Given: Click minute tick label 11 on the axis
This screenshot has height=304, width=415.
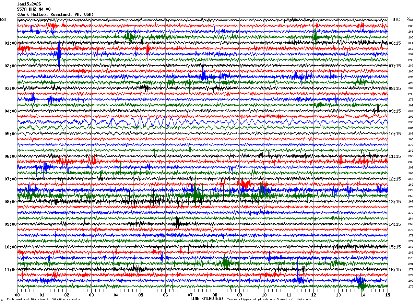Looking at the screenshot, I should (289, 295).
